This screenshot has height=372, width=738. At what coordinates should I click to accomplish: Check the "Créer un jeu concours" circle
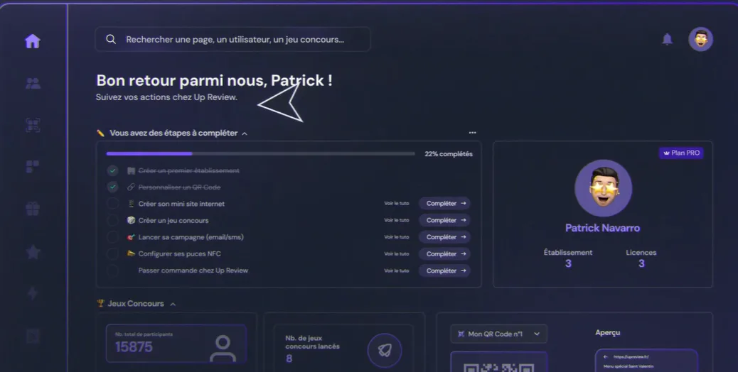112,220
